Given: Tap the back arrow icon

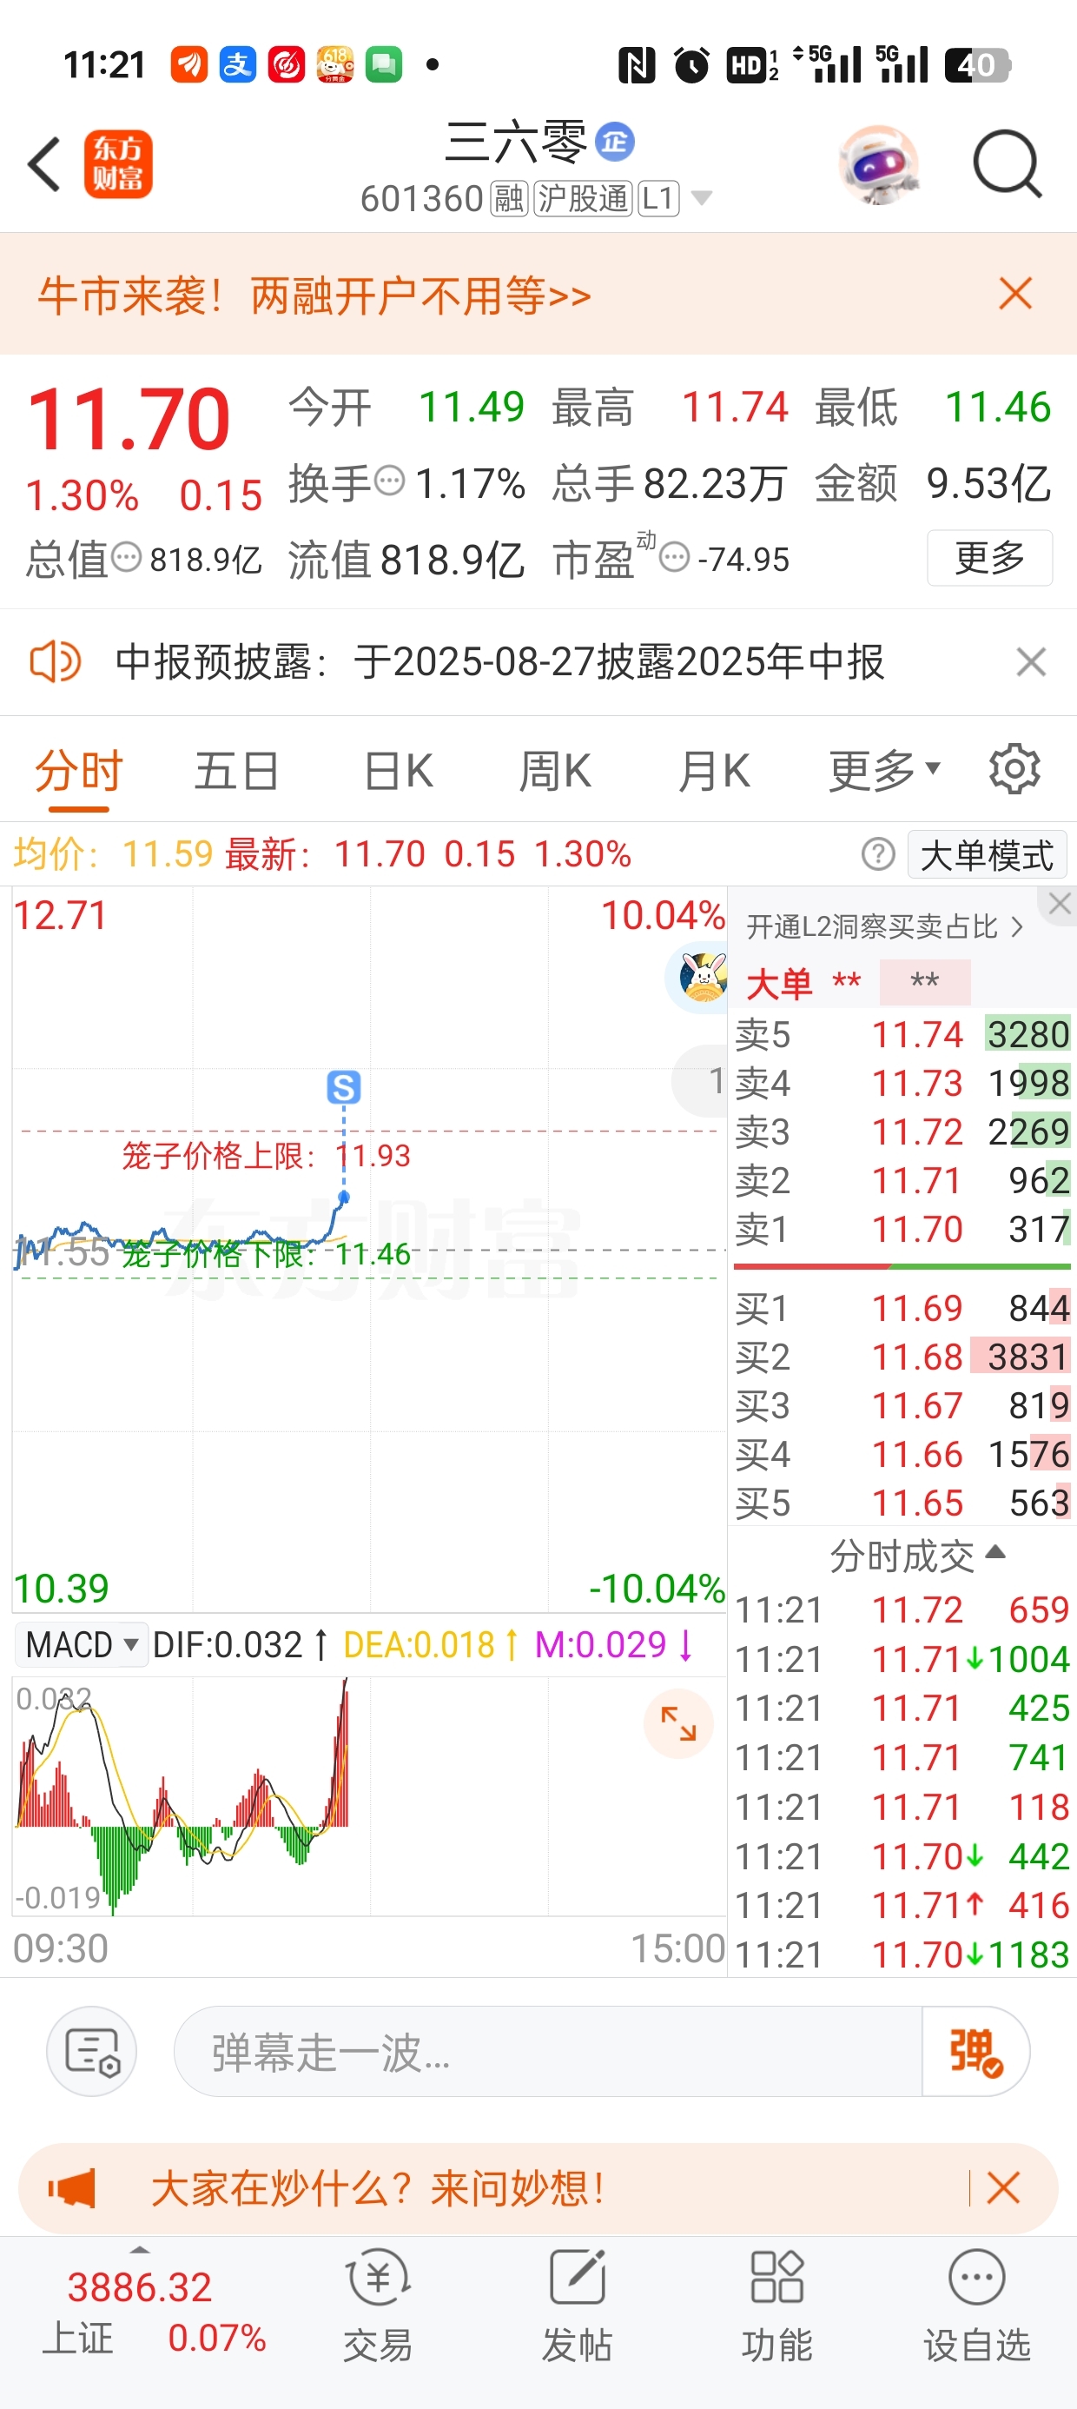Looking at the screenshot, I should (44, 164).
